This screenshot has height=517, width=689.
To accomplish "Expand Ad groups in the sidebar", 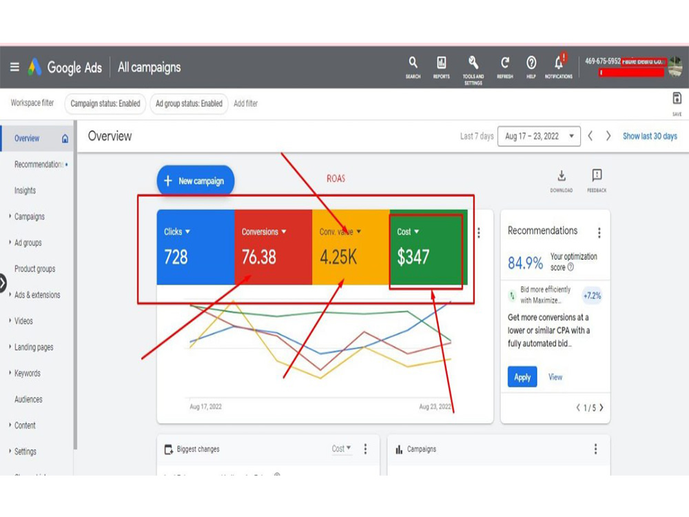I will (x=10, y=242).
